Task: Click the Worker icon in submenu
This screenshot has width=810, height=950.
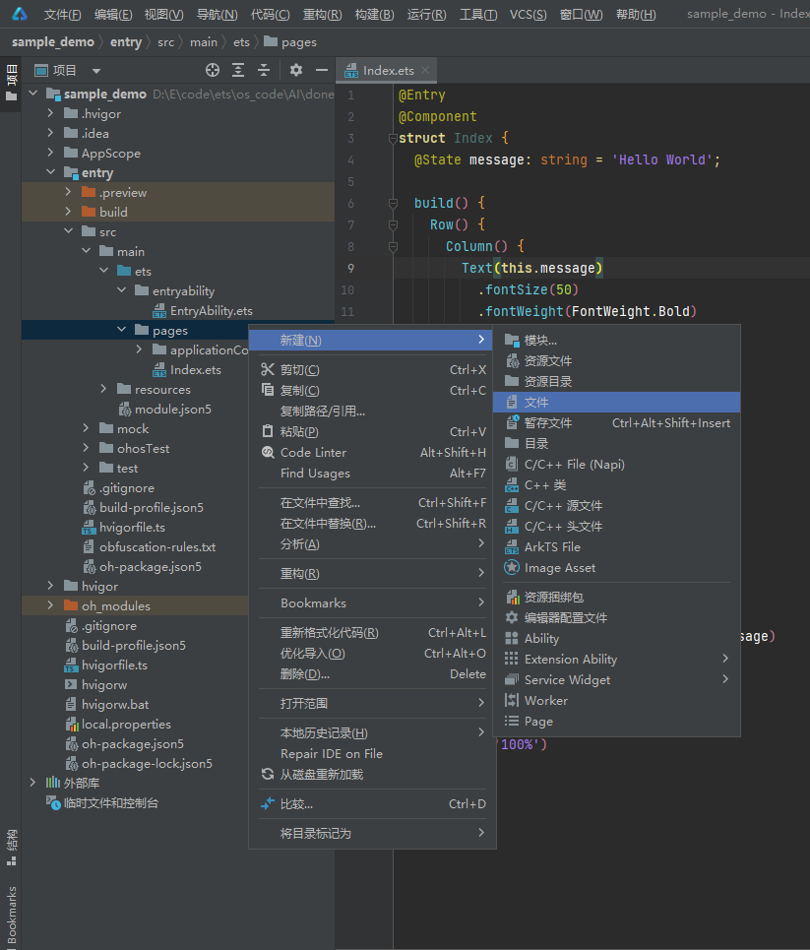Action: 512,700
